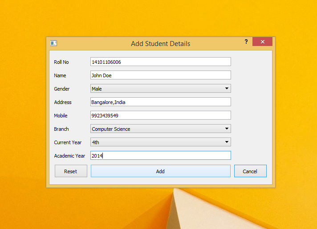The width and height of the screenshot is (317, 229).
Task: Click the Add button to submit
Action: click(160, 171)
